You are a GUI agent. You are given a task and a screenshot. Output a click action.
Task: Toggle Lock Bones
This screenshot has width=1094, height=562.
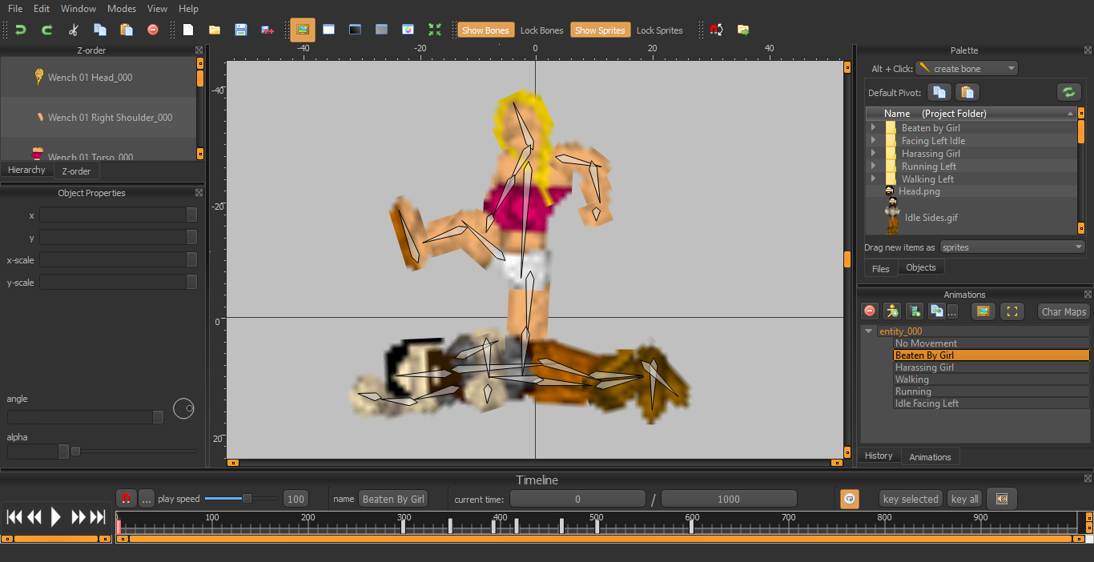[541, 30]
